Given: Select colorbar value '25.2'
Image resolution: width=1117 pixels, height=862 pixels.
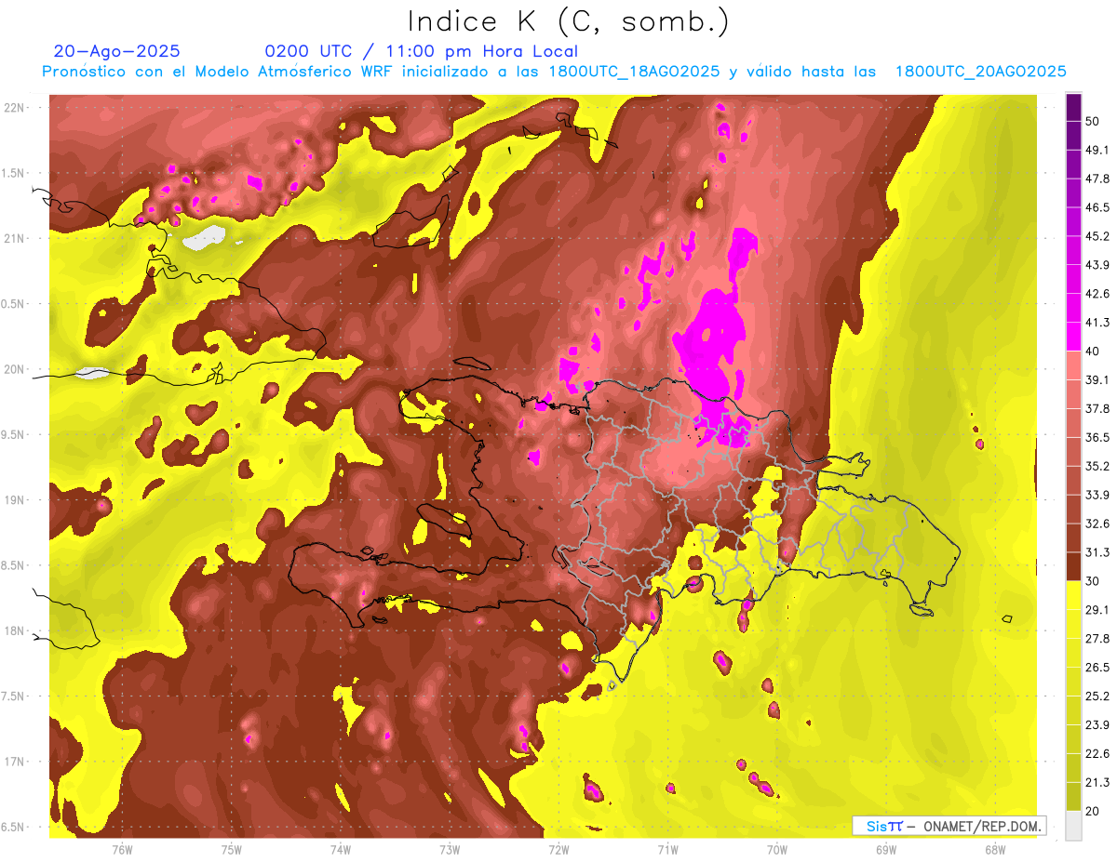Looking at the screenshot, I should [x=1097, y=696].
